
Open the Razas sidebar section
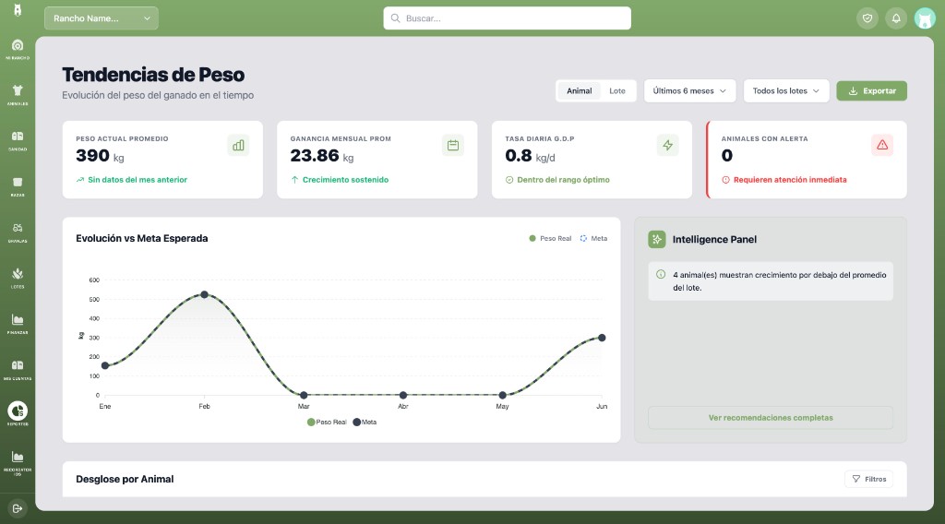point(18,186)
